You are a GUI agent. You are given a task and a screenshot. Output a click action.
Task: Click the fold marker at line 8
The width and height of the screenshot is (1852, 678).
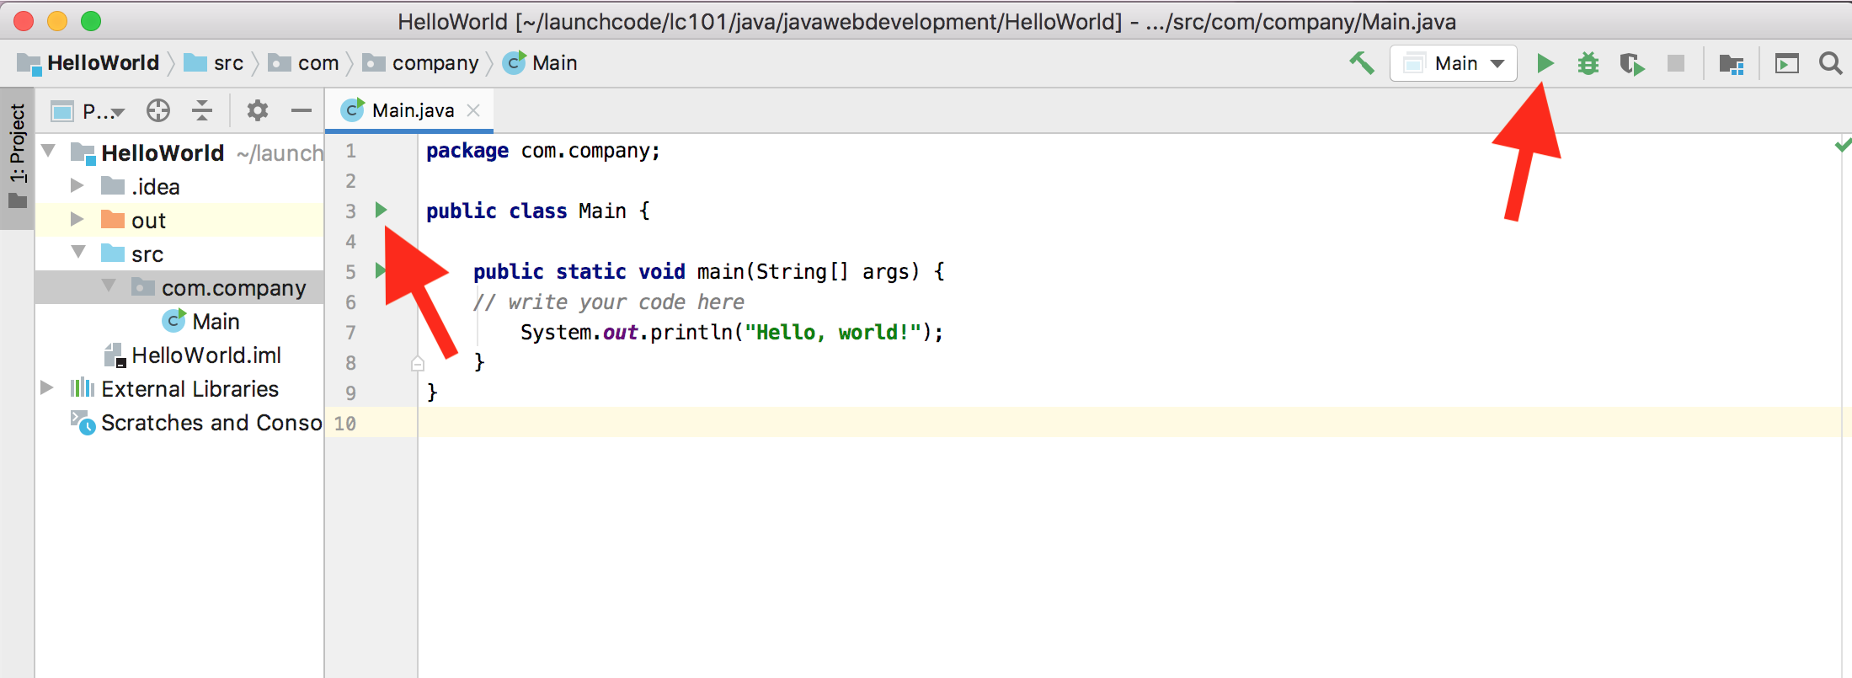[417, 363]
